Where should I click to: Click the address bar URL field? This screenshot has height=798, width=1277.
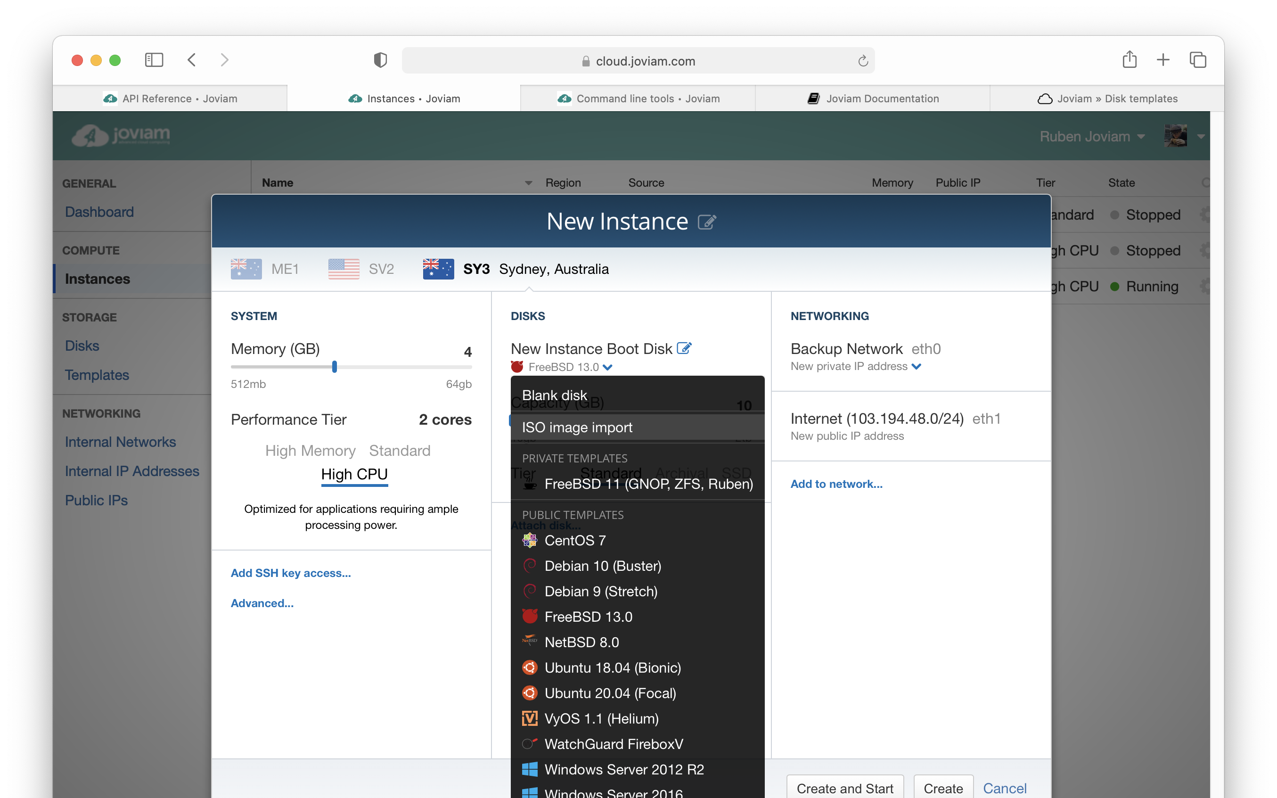click(x=638, y=61)
